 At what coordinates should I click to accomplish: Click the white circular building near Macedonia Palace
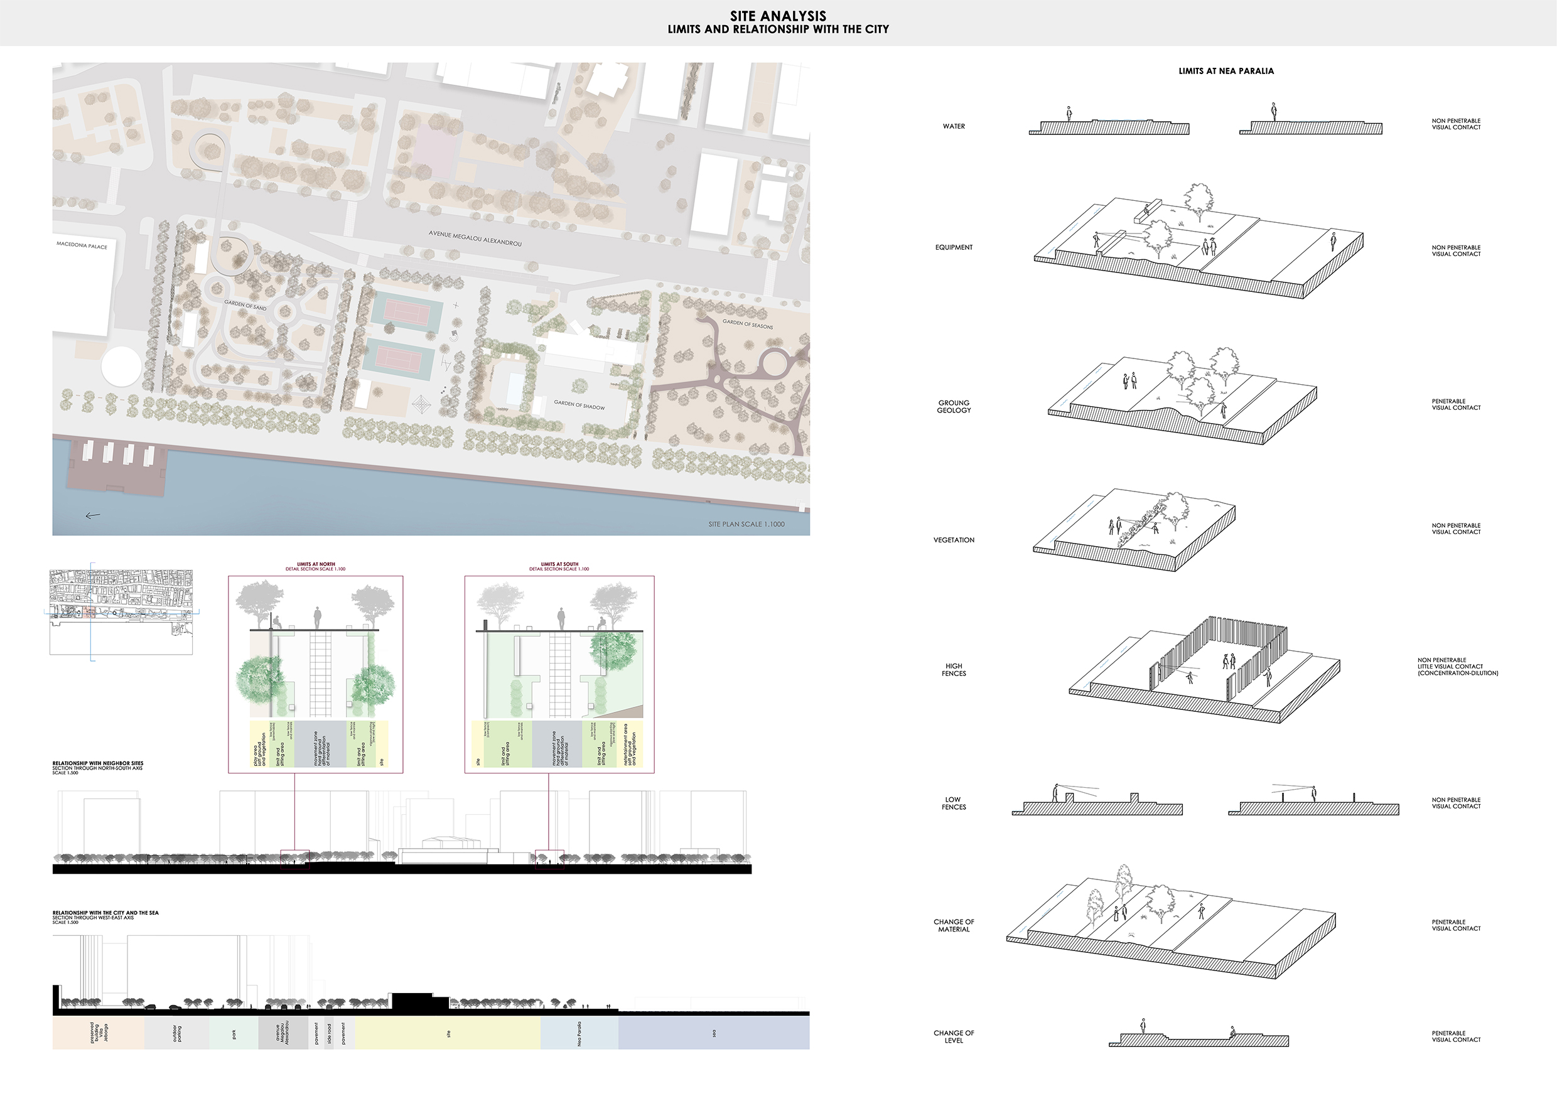pyautogui.click(x=121, y=366)
